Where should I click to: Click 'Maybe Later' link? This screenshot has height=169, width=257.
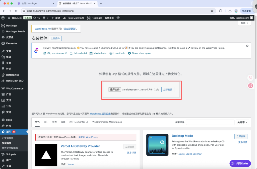coord(98,53)
